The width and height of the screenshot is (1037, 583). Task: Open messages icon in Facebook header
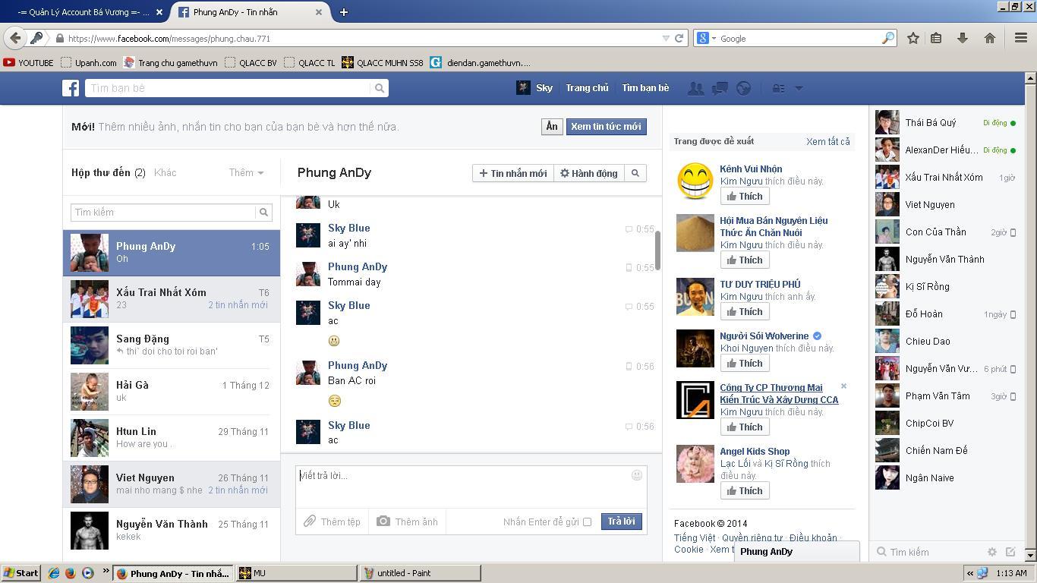[x=720, y=88]
